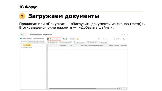Toggle the "В обработке" filter

tap(53, 42)
